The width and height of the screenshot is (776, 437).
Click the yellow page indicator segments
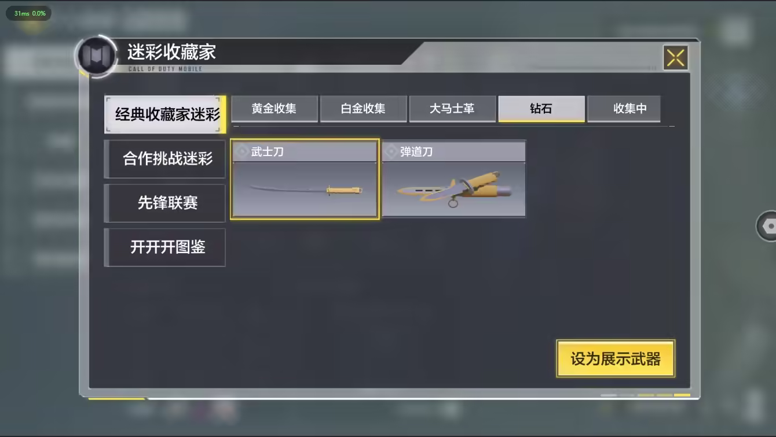[x=664, y=395]
